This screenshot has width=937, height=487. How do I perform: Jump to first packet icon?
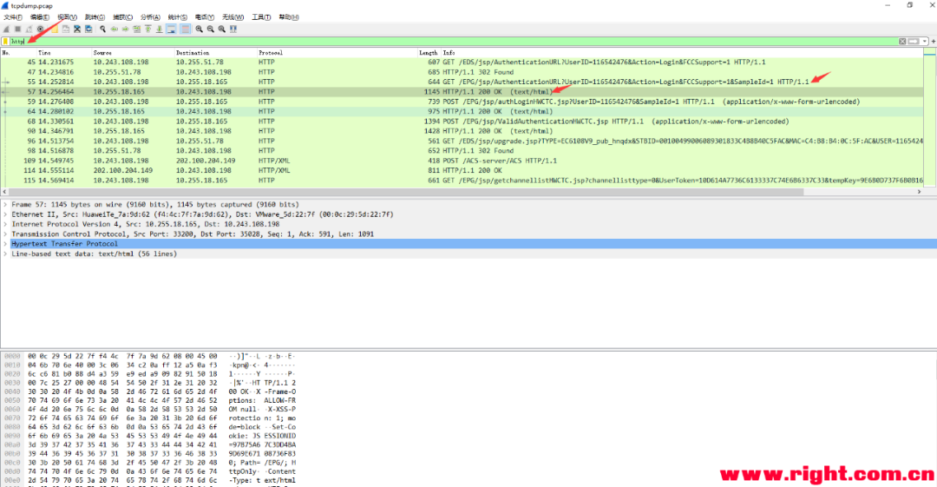coord(148,29)
